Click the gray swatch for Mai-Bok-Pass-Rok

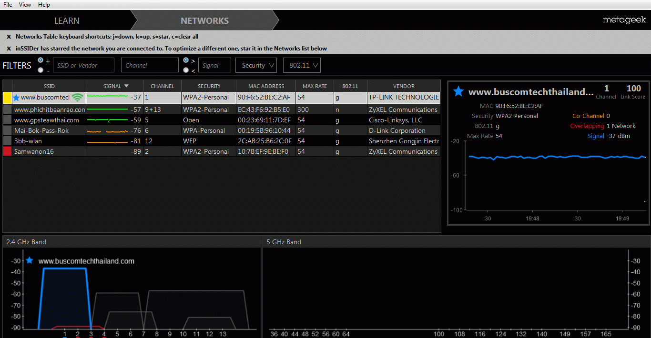7,130
